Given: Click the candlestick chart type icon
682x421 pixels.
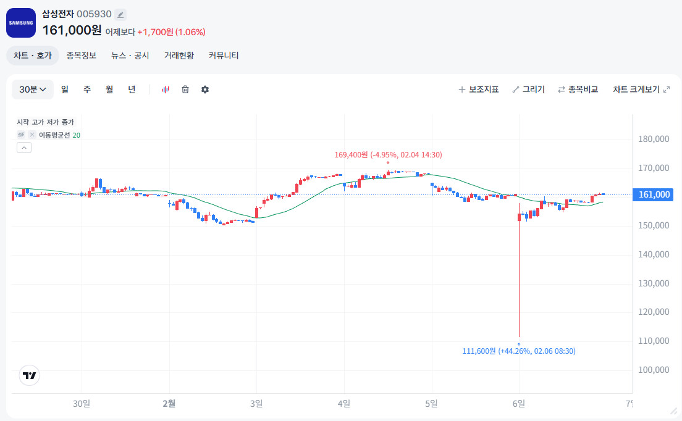Looking at the screenshot, I should [166, 90].
